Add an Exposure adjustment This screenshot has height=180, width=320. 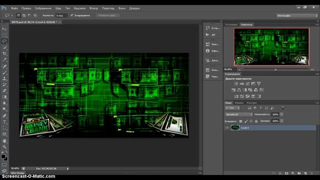point(253,83)
